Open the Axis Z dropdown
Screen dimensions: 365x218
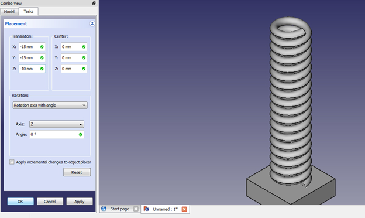tap(57, 124)
